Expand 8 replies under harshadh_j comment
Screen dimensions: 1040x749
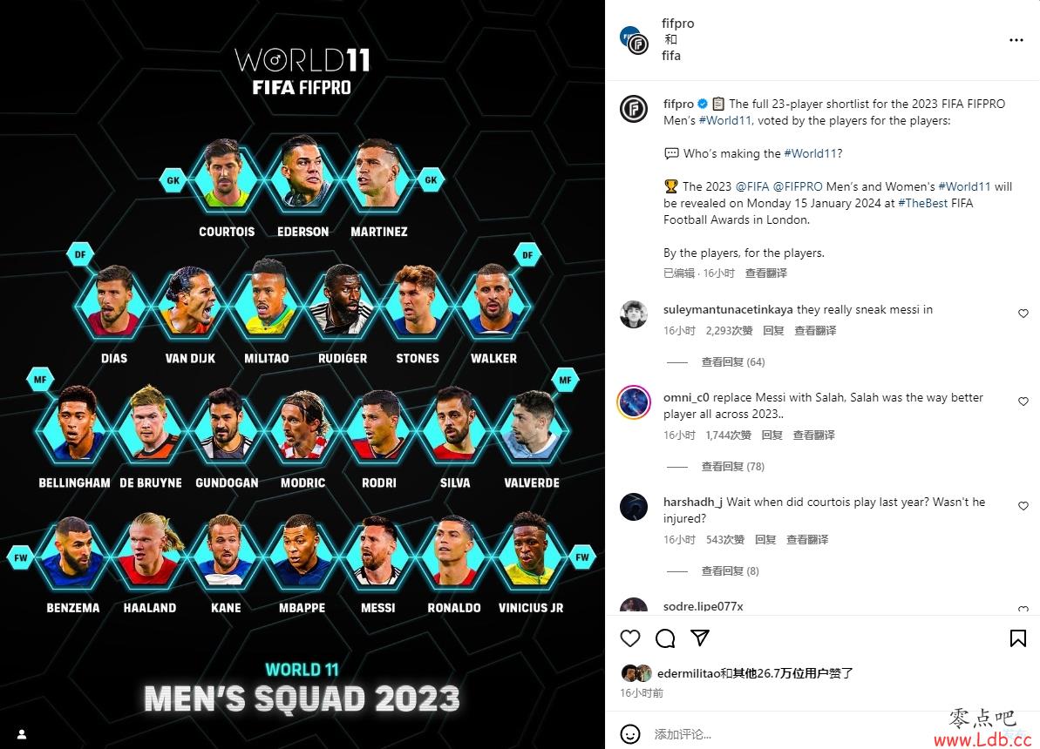pos(731,570)
